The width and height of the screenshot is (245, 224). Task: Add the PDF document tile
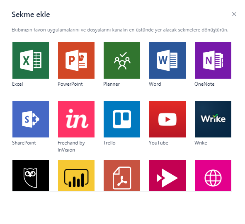coord(122,176)
